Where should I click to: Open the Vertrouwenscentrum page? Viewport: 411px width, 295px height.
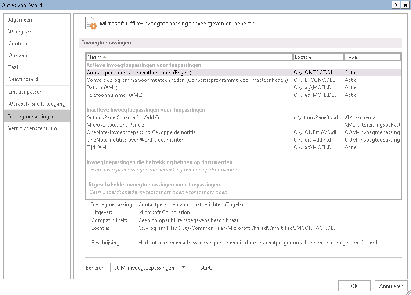click(x=33, y=128)
